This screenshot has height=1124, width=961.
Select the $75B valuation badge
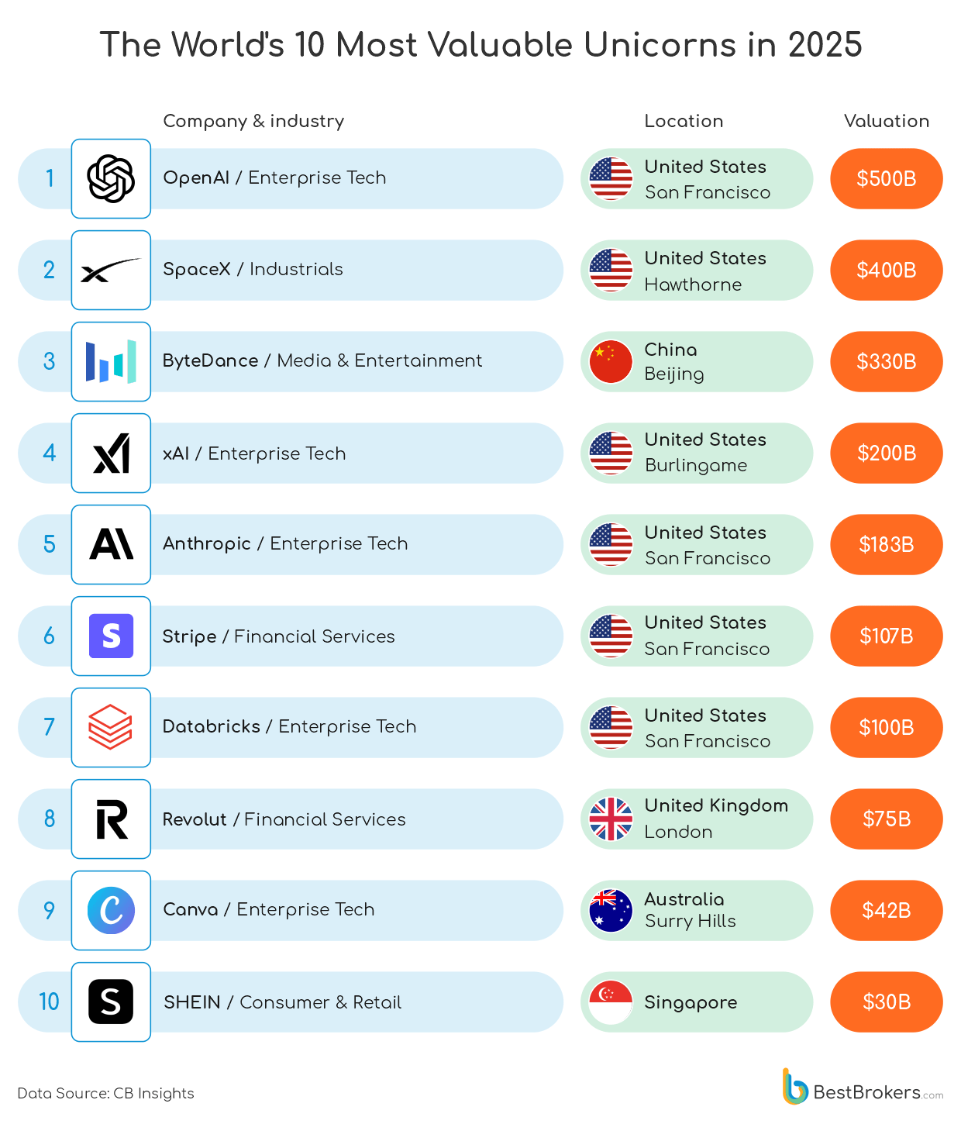[886, 819]
